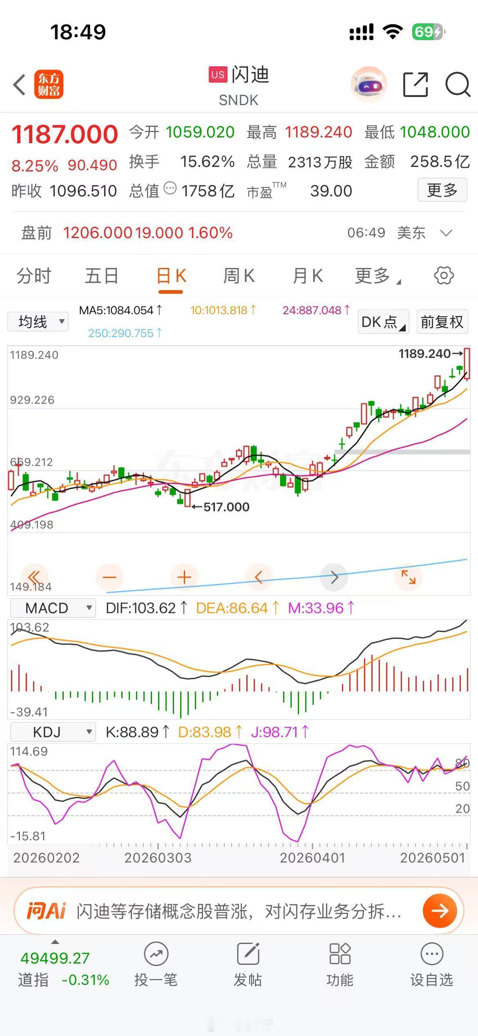Screen dimensions: 478x1036
Task: Move chart left with left chevron
Action: (x=259, y=577)
